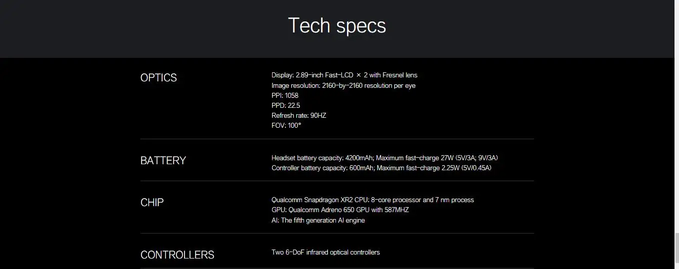Viewport: 679px width, 269px height.
Task: Click the FOV: 100° text
Action: 286,125
